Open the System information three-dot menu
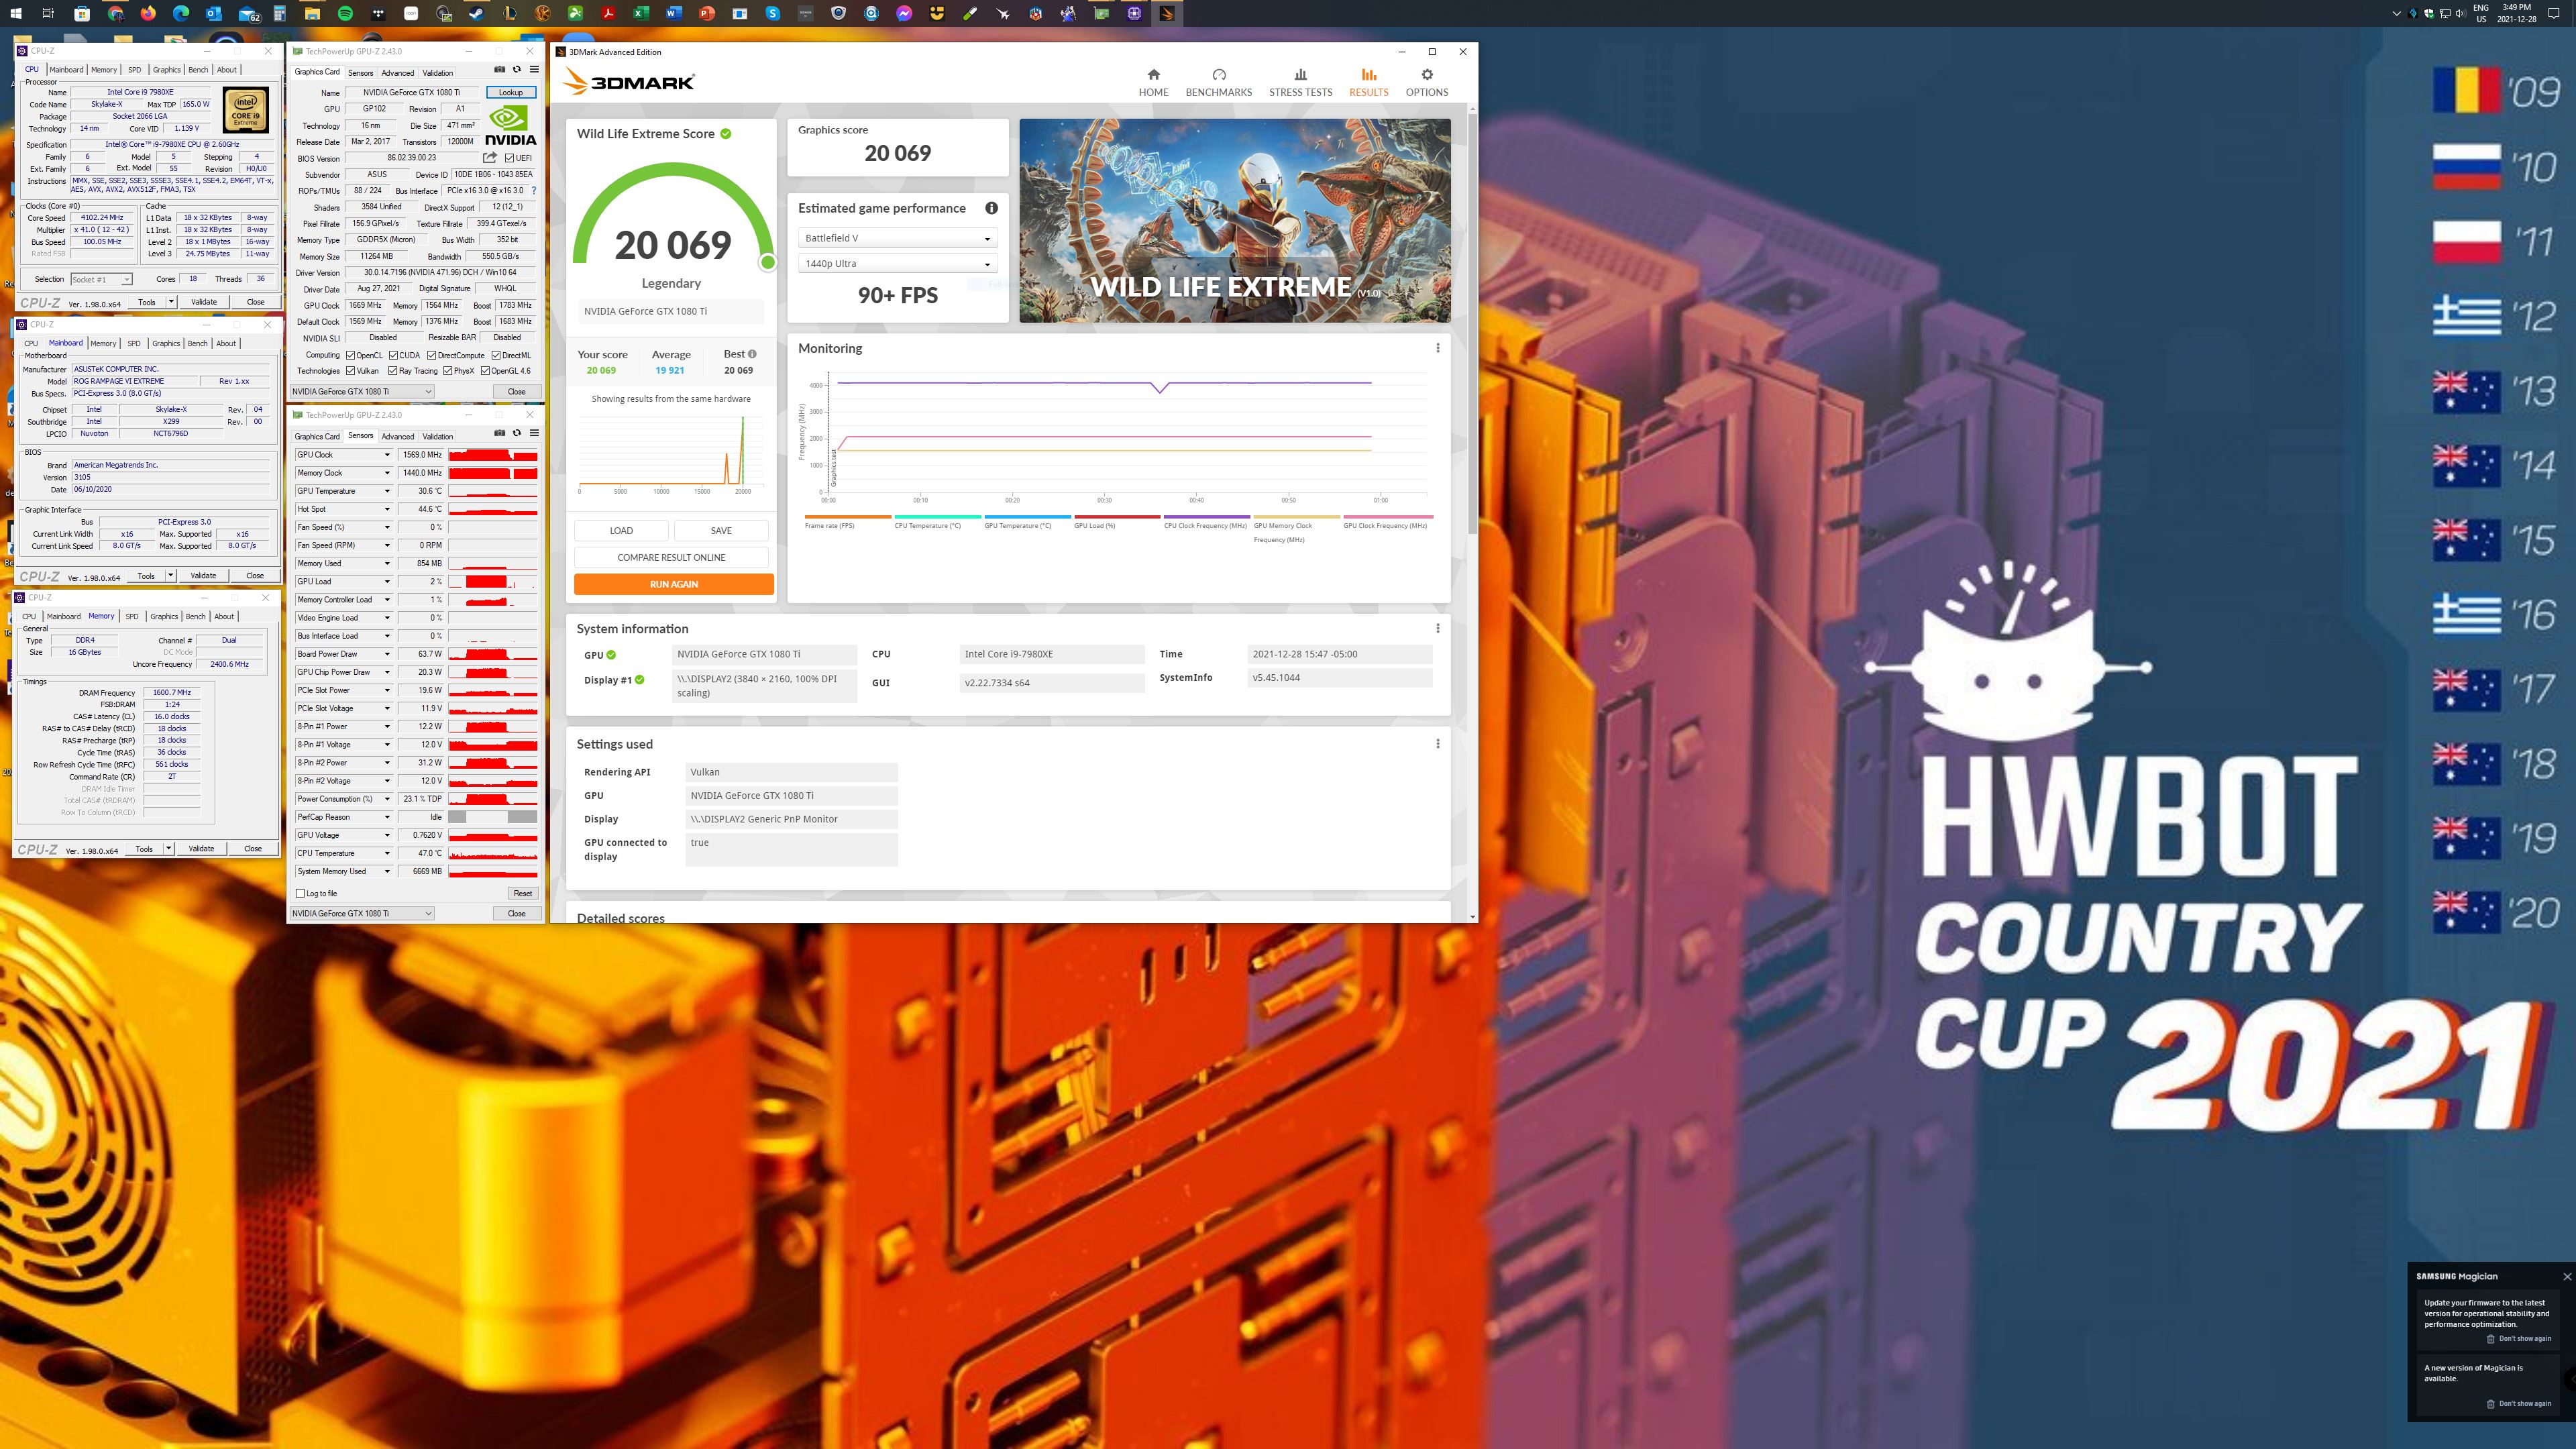The image size is (2576, 1449). coord(1438,628)
